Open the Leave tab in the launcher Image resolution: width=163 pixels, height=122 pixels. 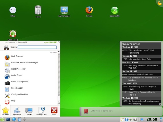coord(54,111)
